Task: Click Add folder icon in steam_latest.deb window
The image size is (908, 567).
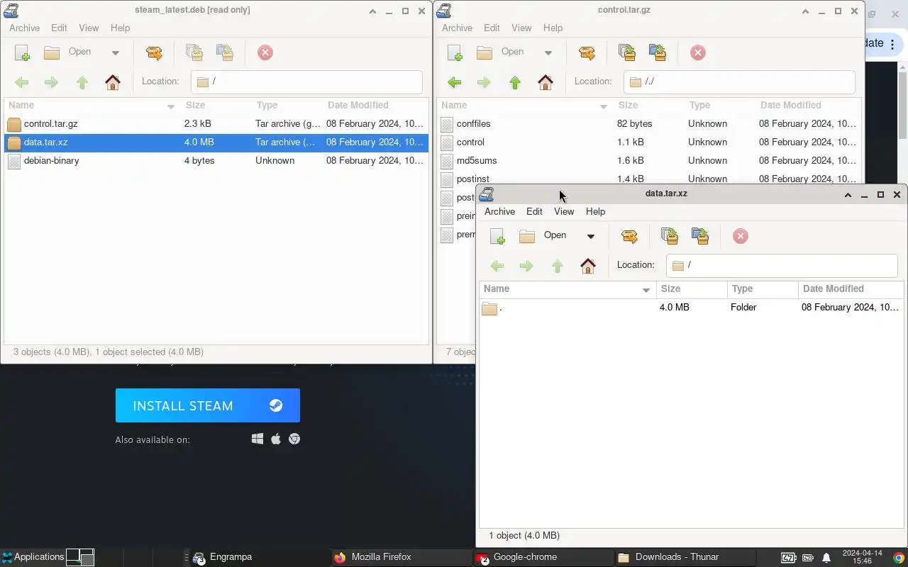Action: 225,52
